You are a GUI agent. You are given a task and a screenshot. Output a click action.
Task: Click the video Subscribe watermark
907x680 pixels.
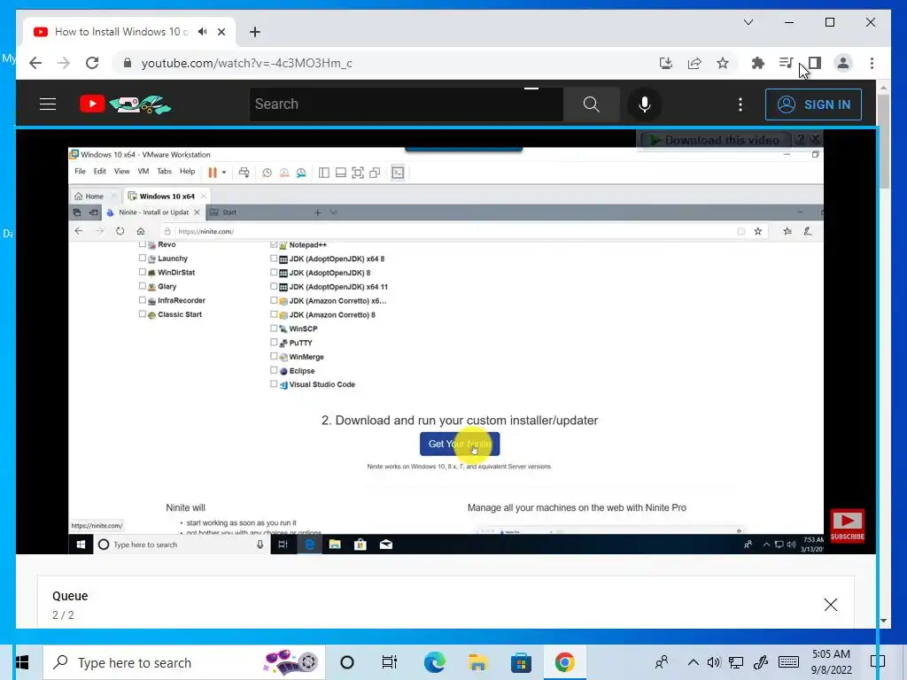848,526
